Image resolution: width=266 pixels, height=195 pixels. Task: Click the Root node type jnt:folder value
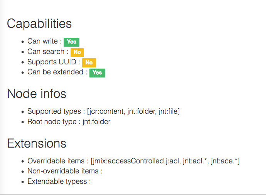96,122
